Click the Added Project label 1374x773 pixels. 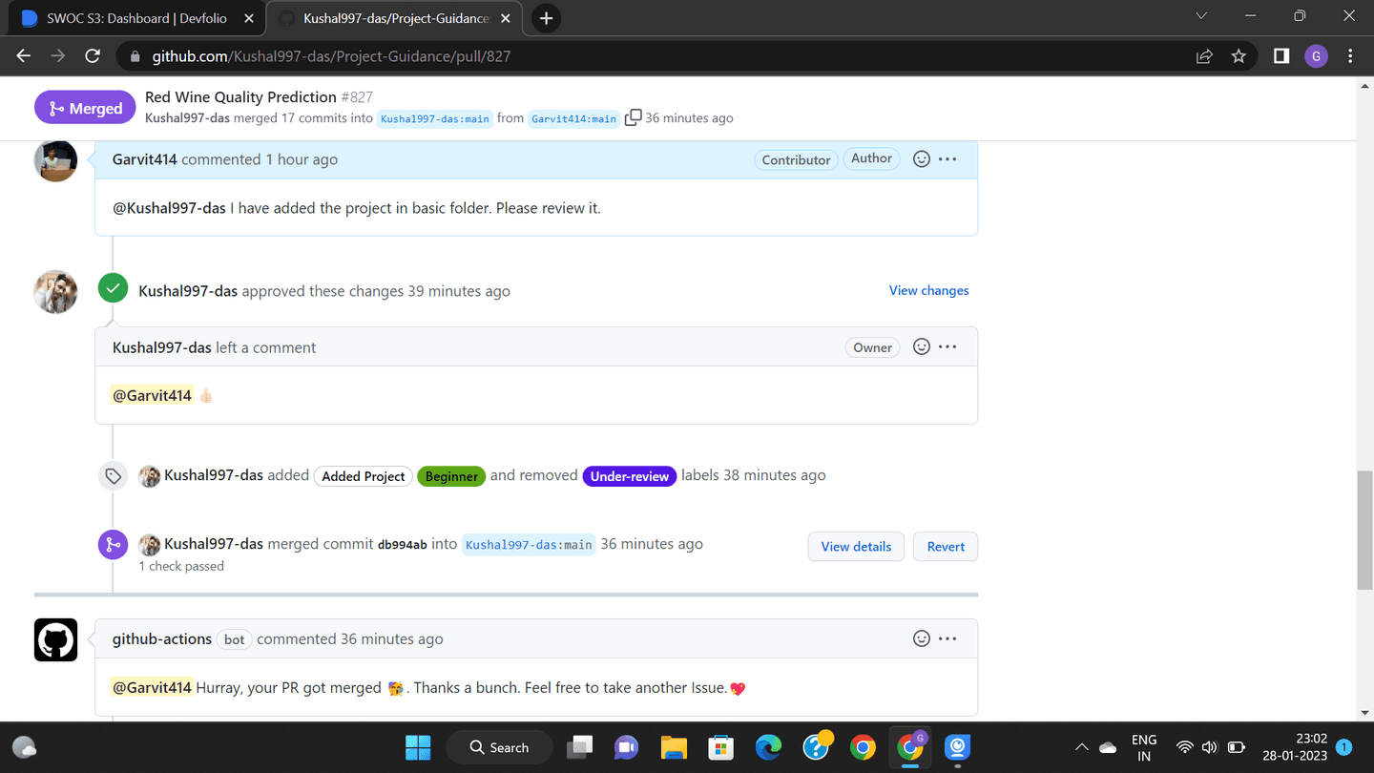click(364, 476)
